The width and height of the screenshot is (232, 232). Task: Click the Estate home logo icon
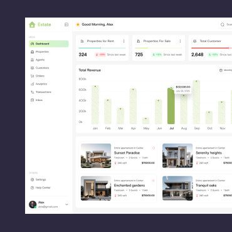(32, 24)
